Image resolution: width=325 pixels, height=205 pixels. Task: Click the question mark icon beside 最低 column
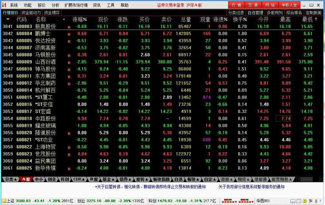pyautogui.click(x=316, y=19)
